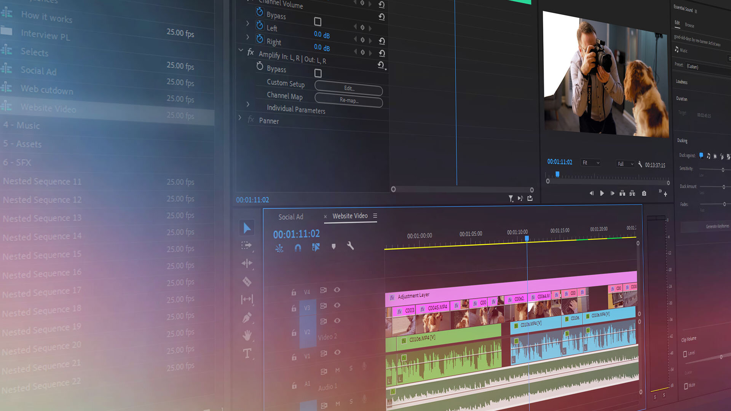
Task: Toggle insert sequences as nests icon
Action: 279,249
